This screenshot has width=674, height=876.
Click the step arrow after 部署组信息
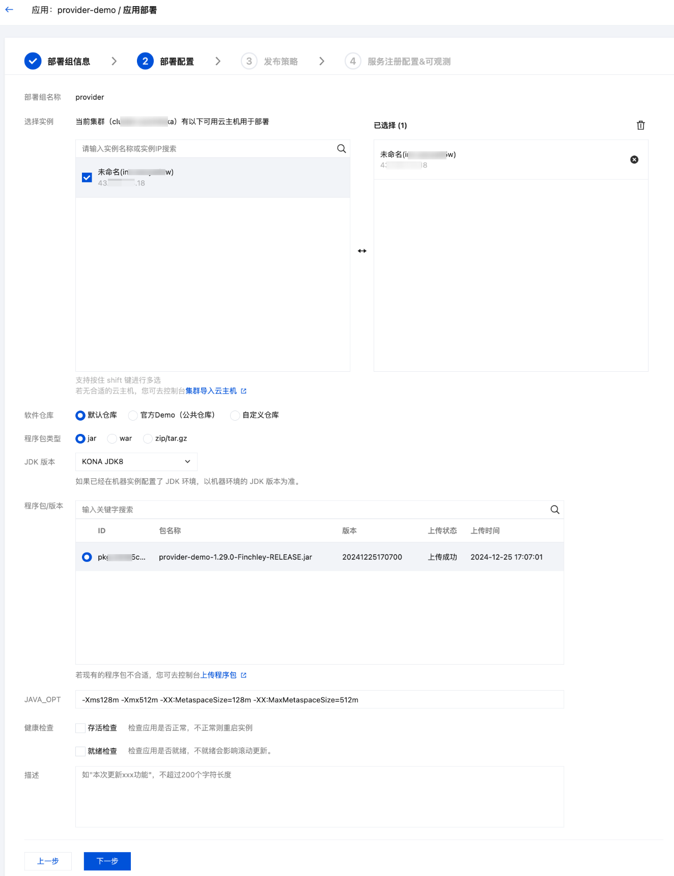[114, 61]
